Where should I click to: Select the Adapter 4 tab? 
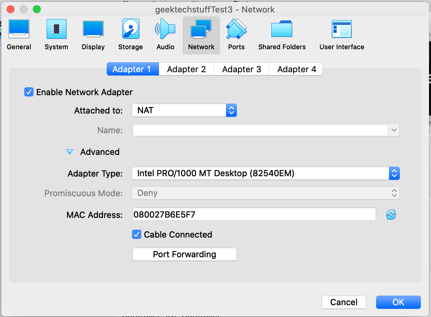click(296, 69)
